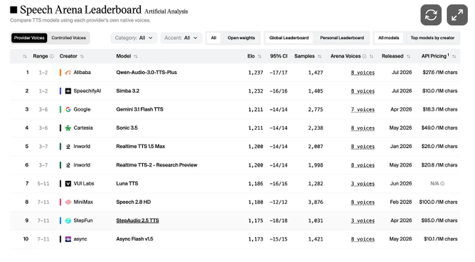Click the Google creator logo
Image resolution: width=475 pixels, height=262 pixels.
tap(68, 109)
